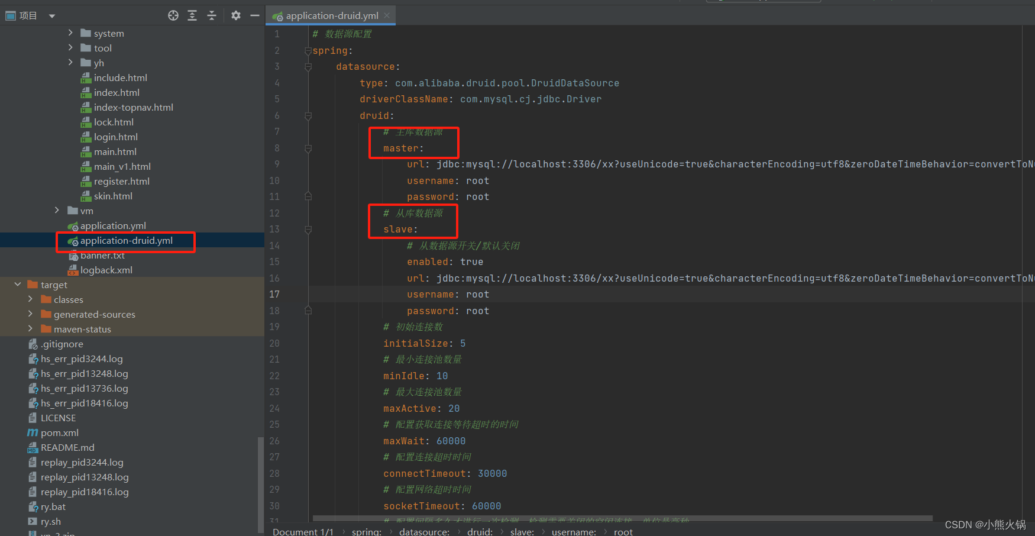This screenshot has height=536, width=1035.
Task: Collapse the target folder
Action: click(x=17, y=284)
